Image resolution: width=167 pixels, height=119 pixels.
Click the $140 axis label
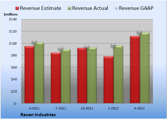tap(13, 19)
